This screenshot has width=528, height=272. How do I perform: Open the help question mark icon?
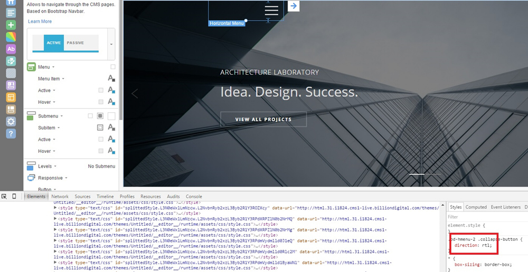pos(11,134)
